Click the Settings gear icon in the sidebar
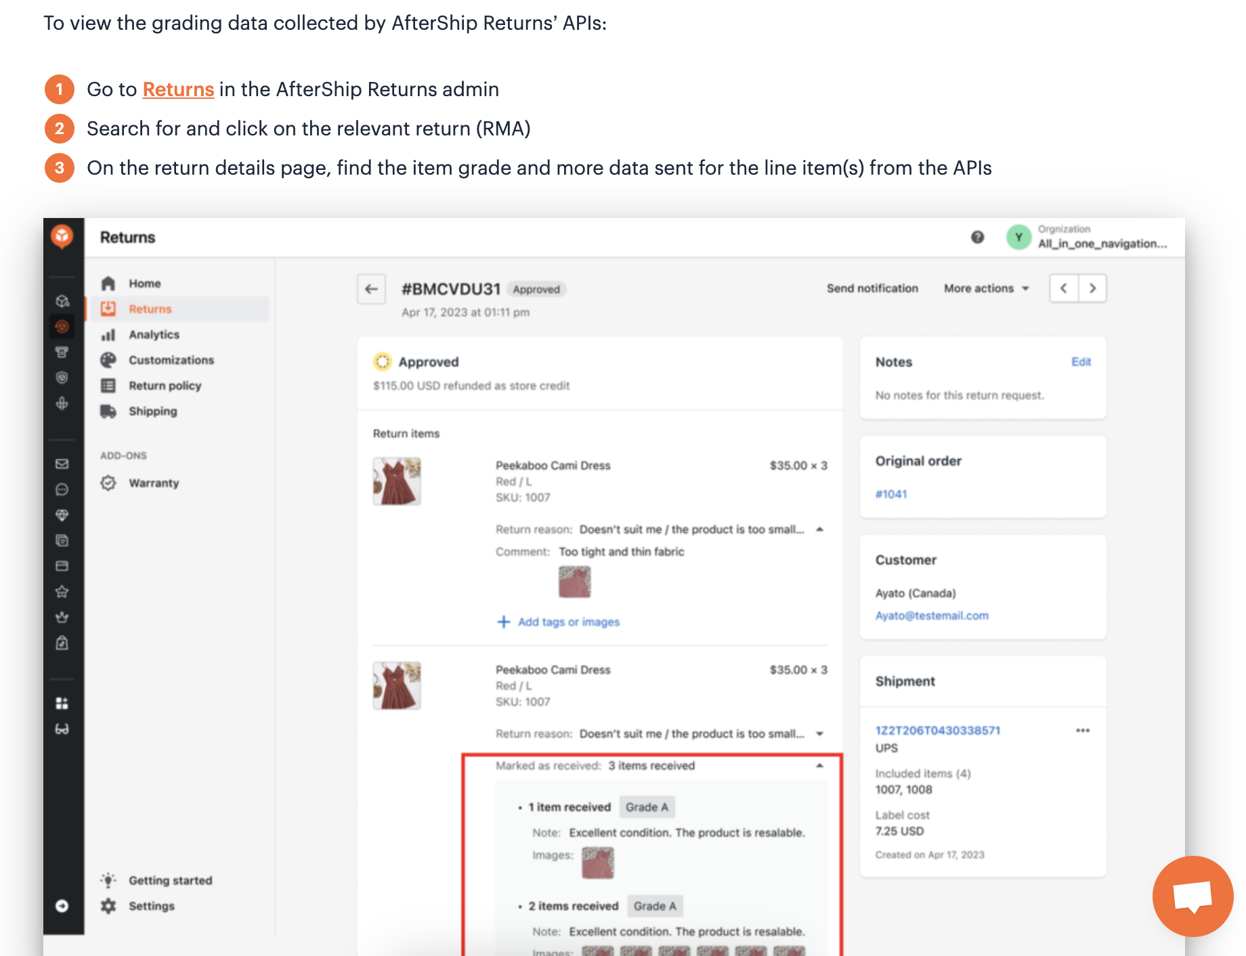The height and width of the screenshot is (956, 1246). click(x=108, y=906)
